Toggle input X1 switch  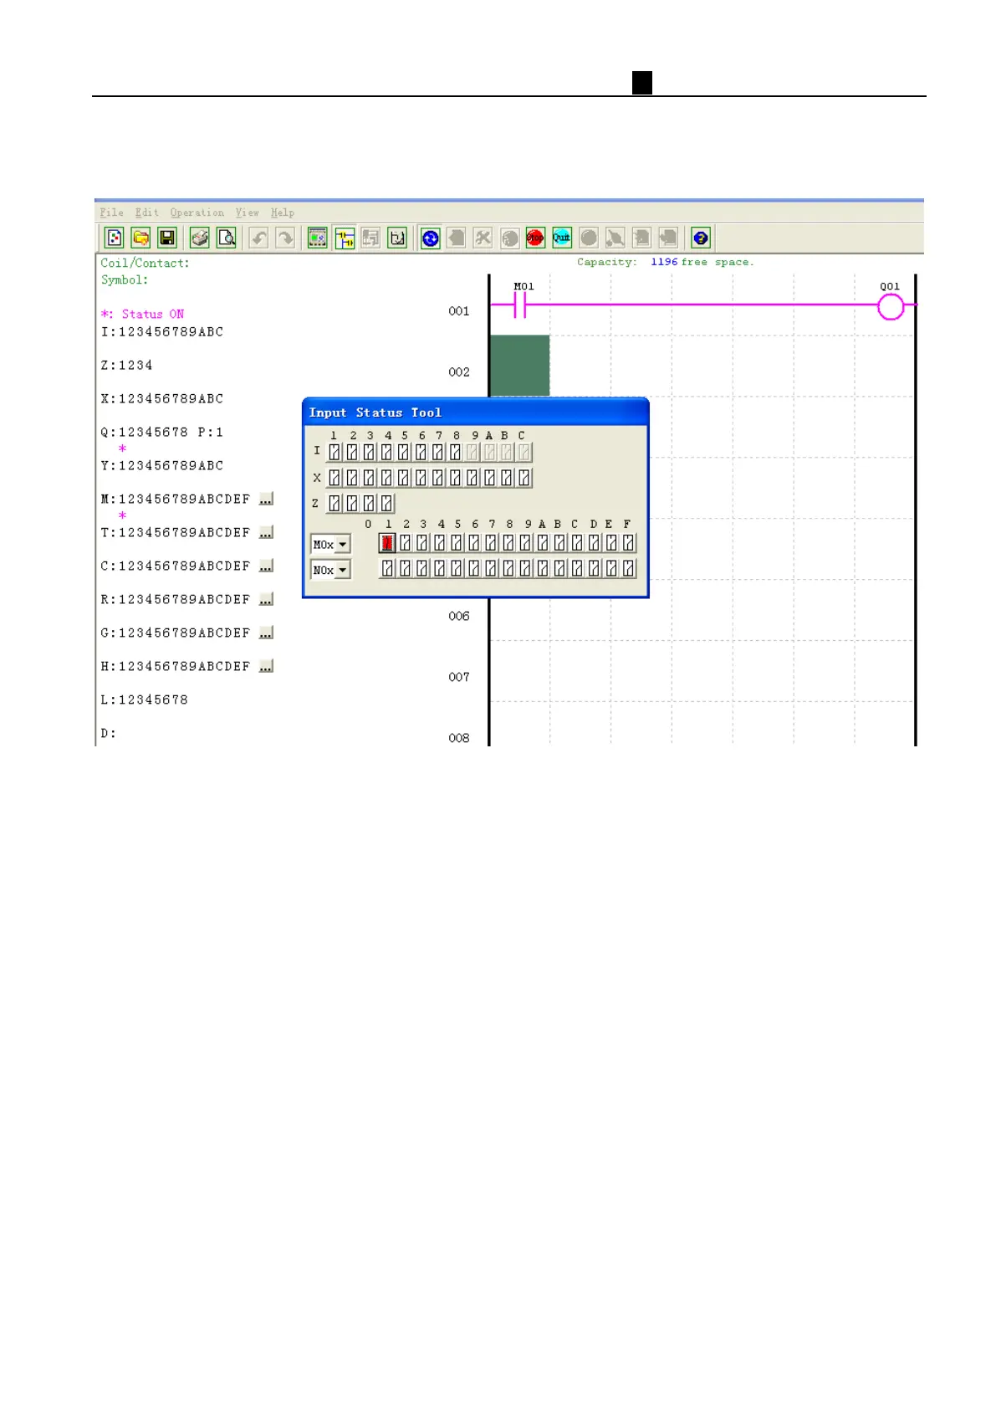(335, 478)
